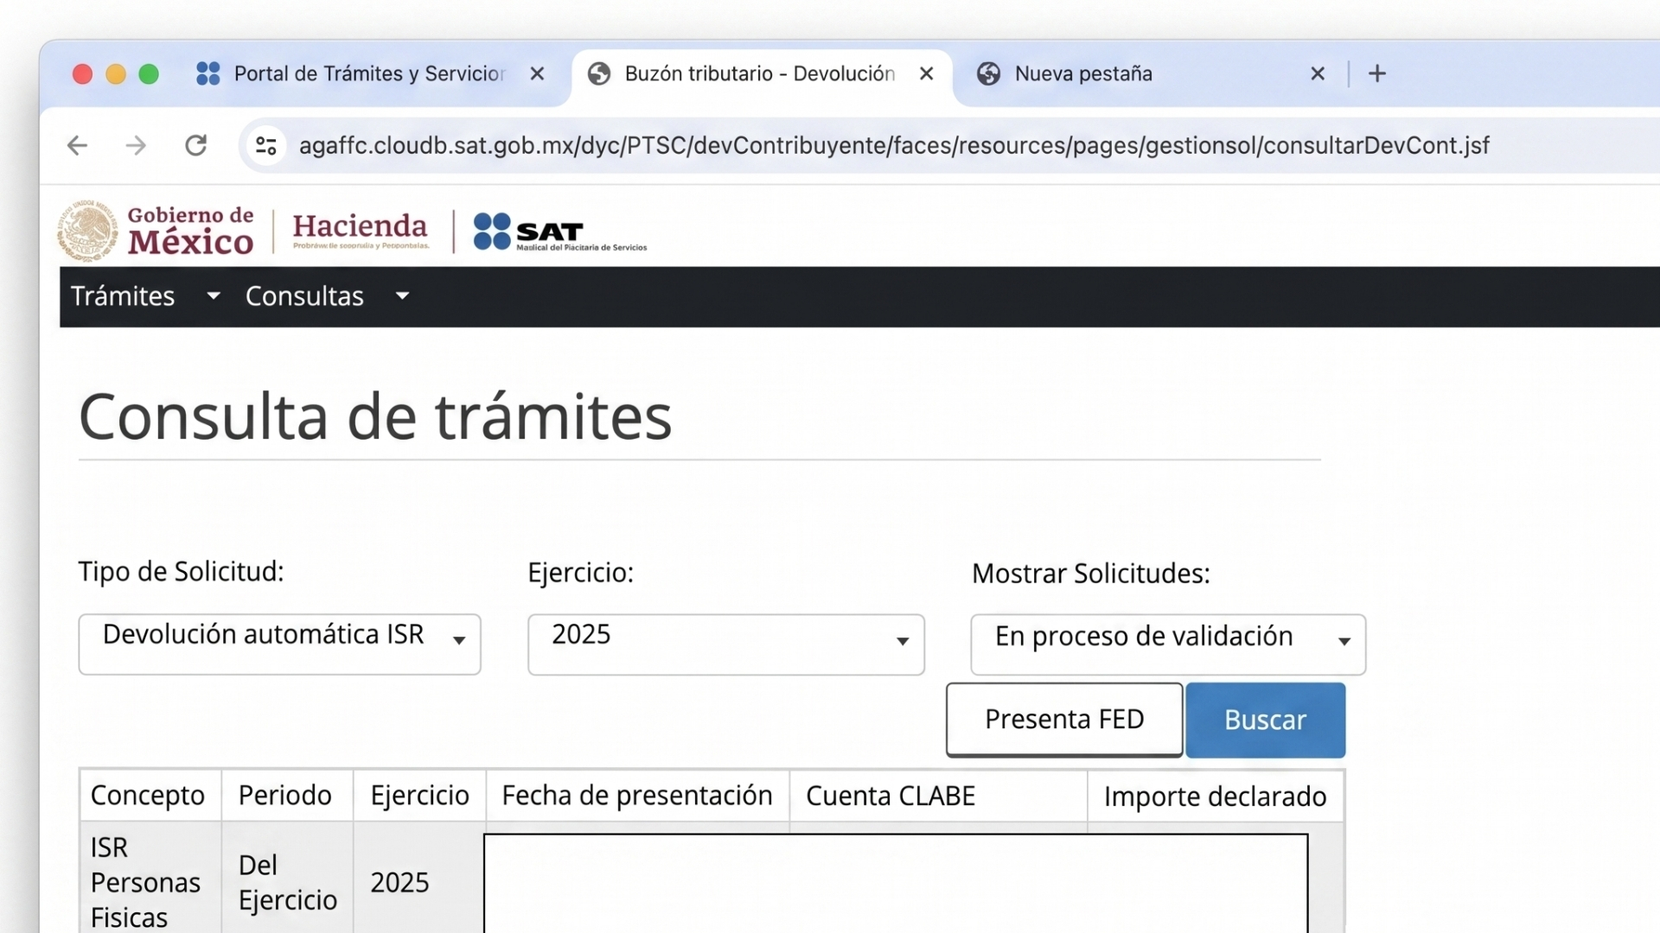Viewport: 1660px width, 933px height.
Task: Open a new browser tab
Action: 1377,73
